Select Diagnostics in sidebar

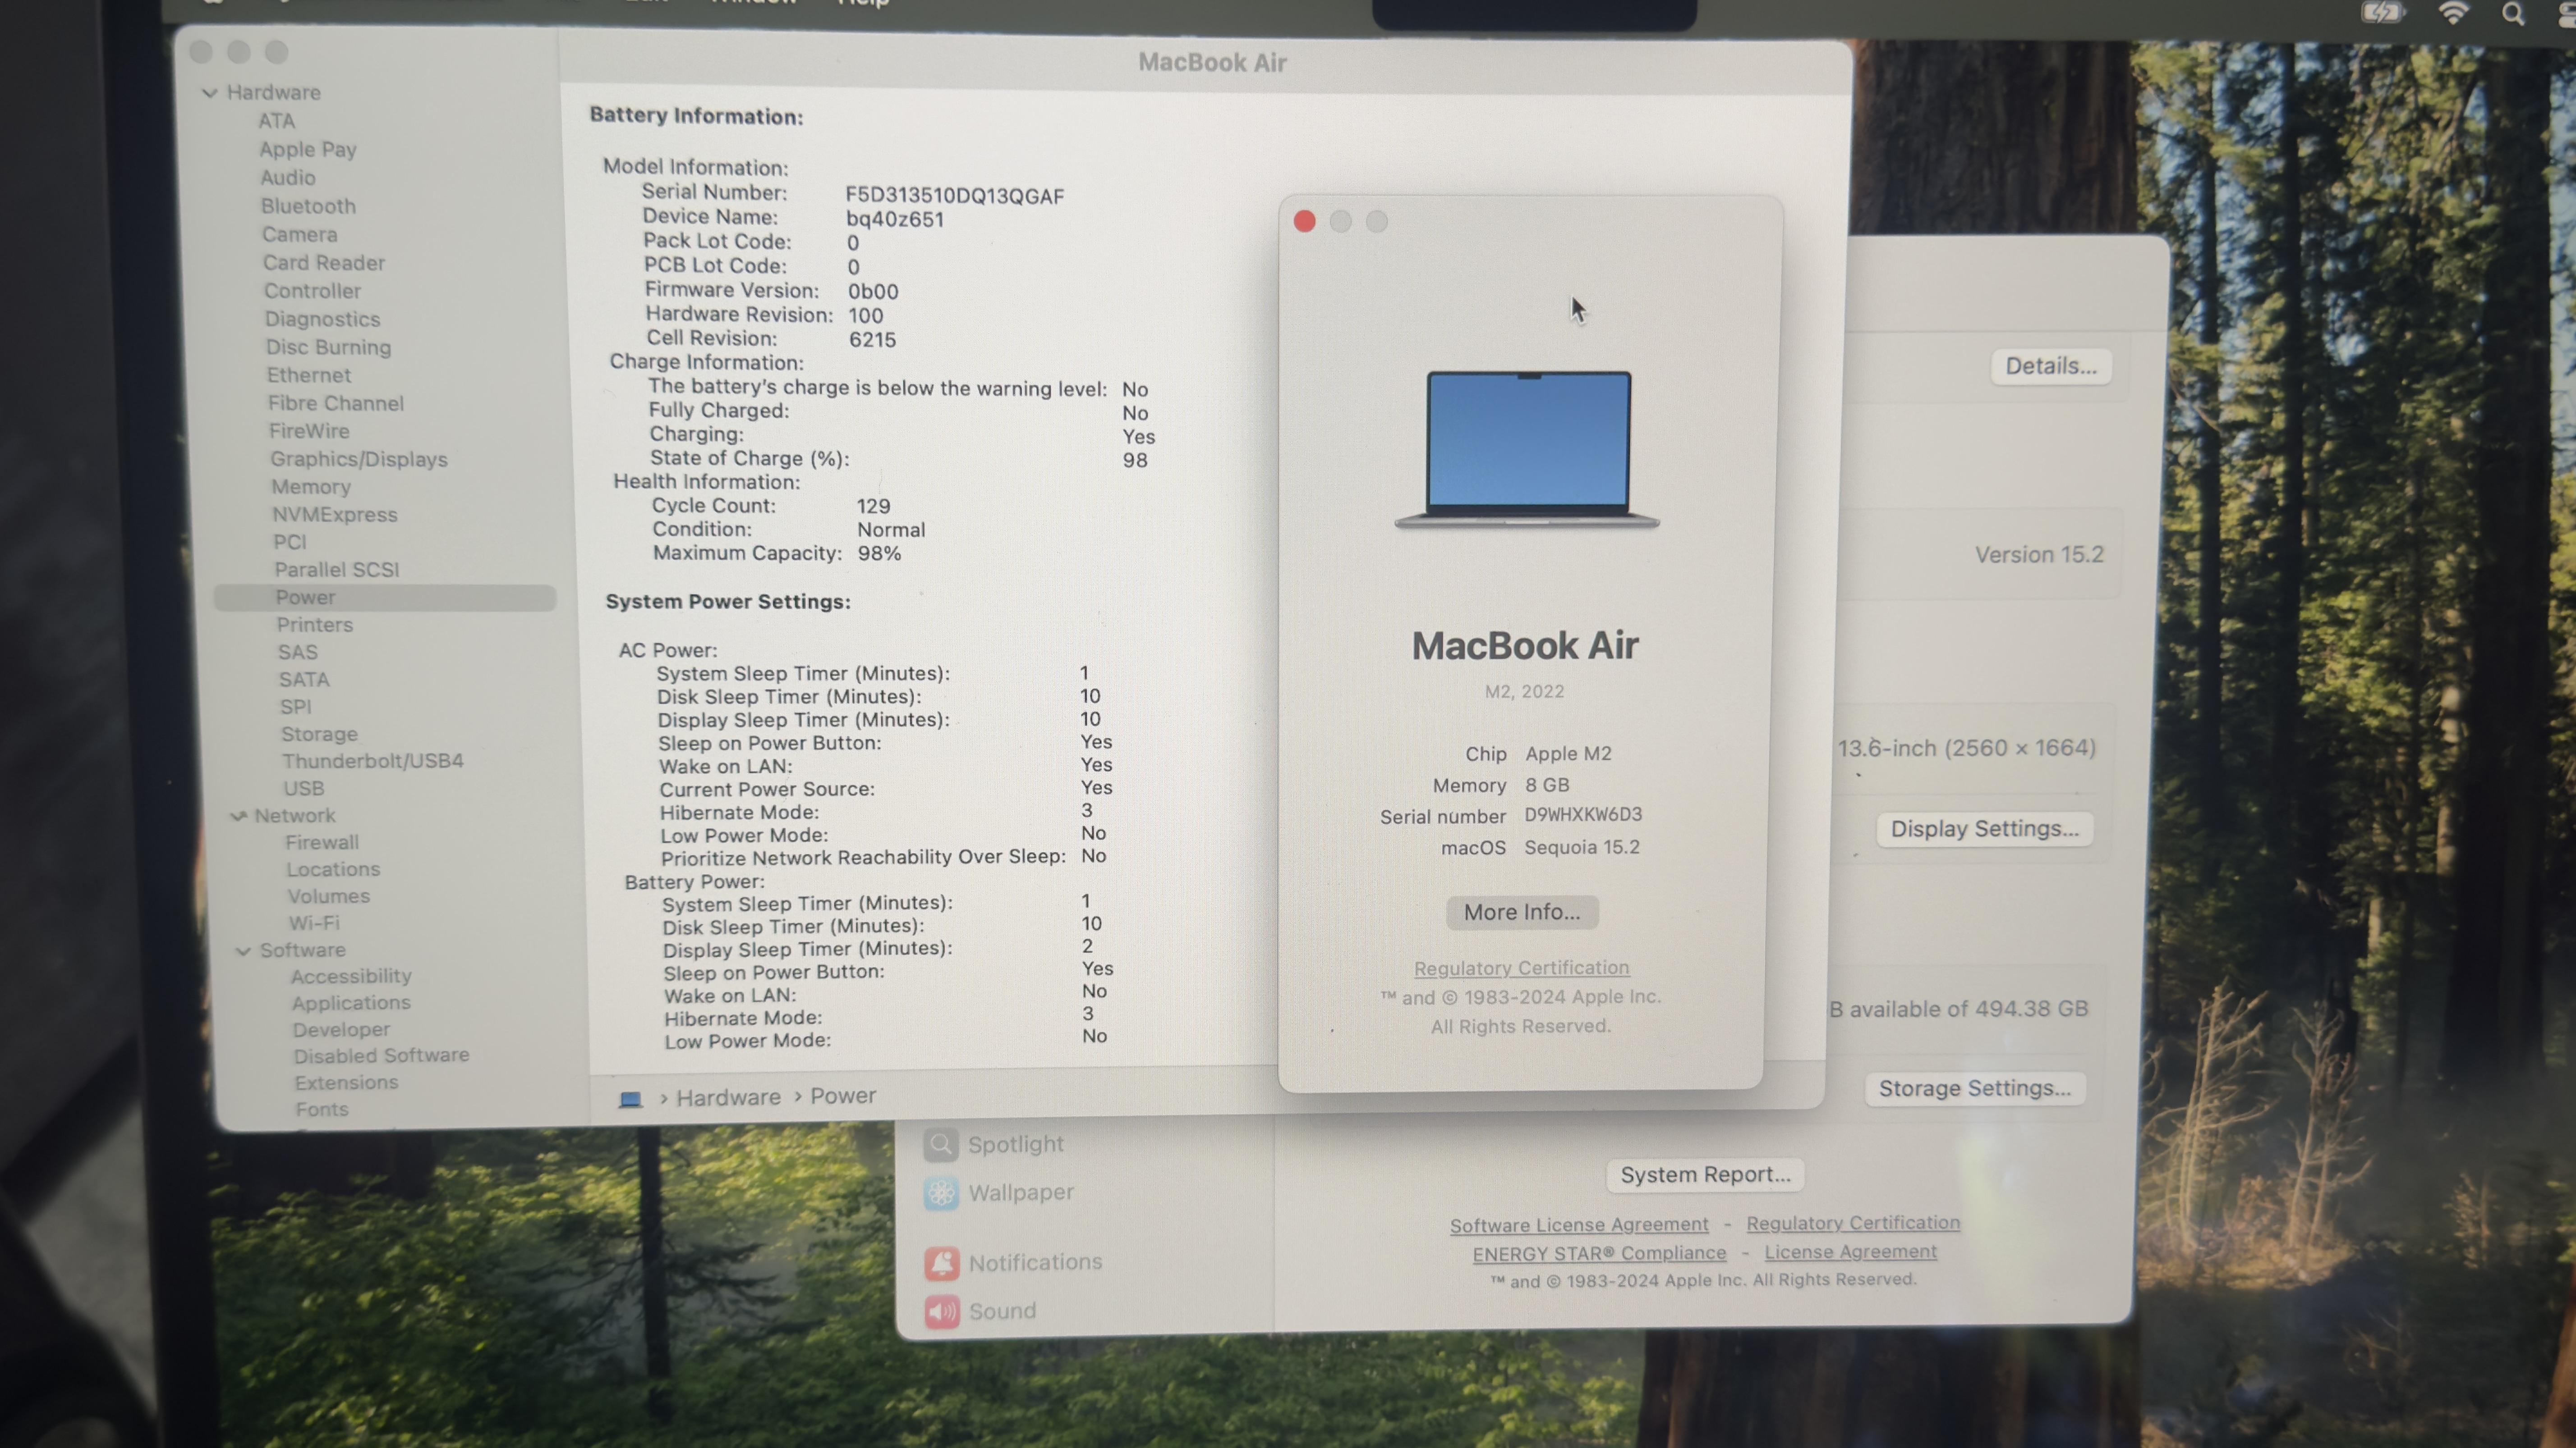[322, 320]
